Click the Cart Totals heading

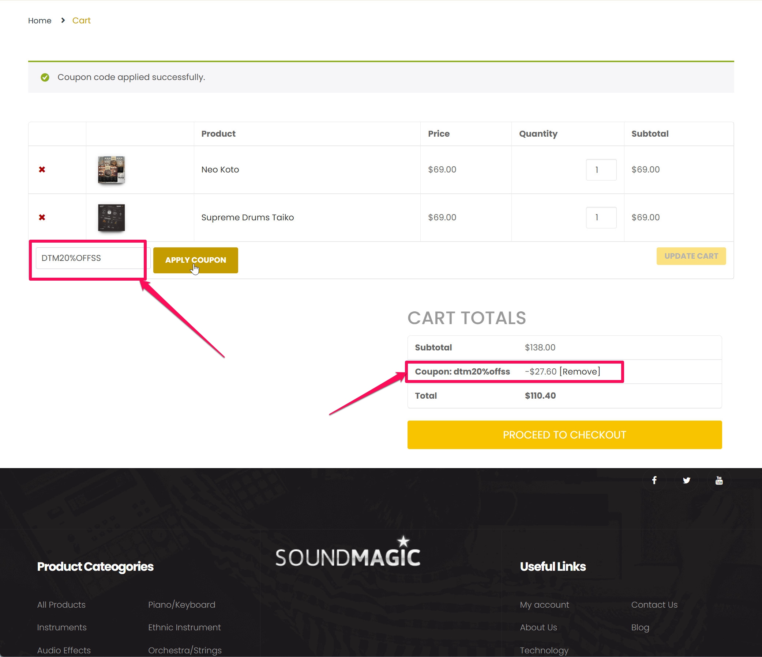click(467, 318)
